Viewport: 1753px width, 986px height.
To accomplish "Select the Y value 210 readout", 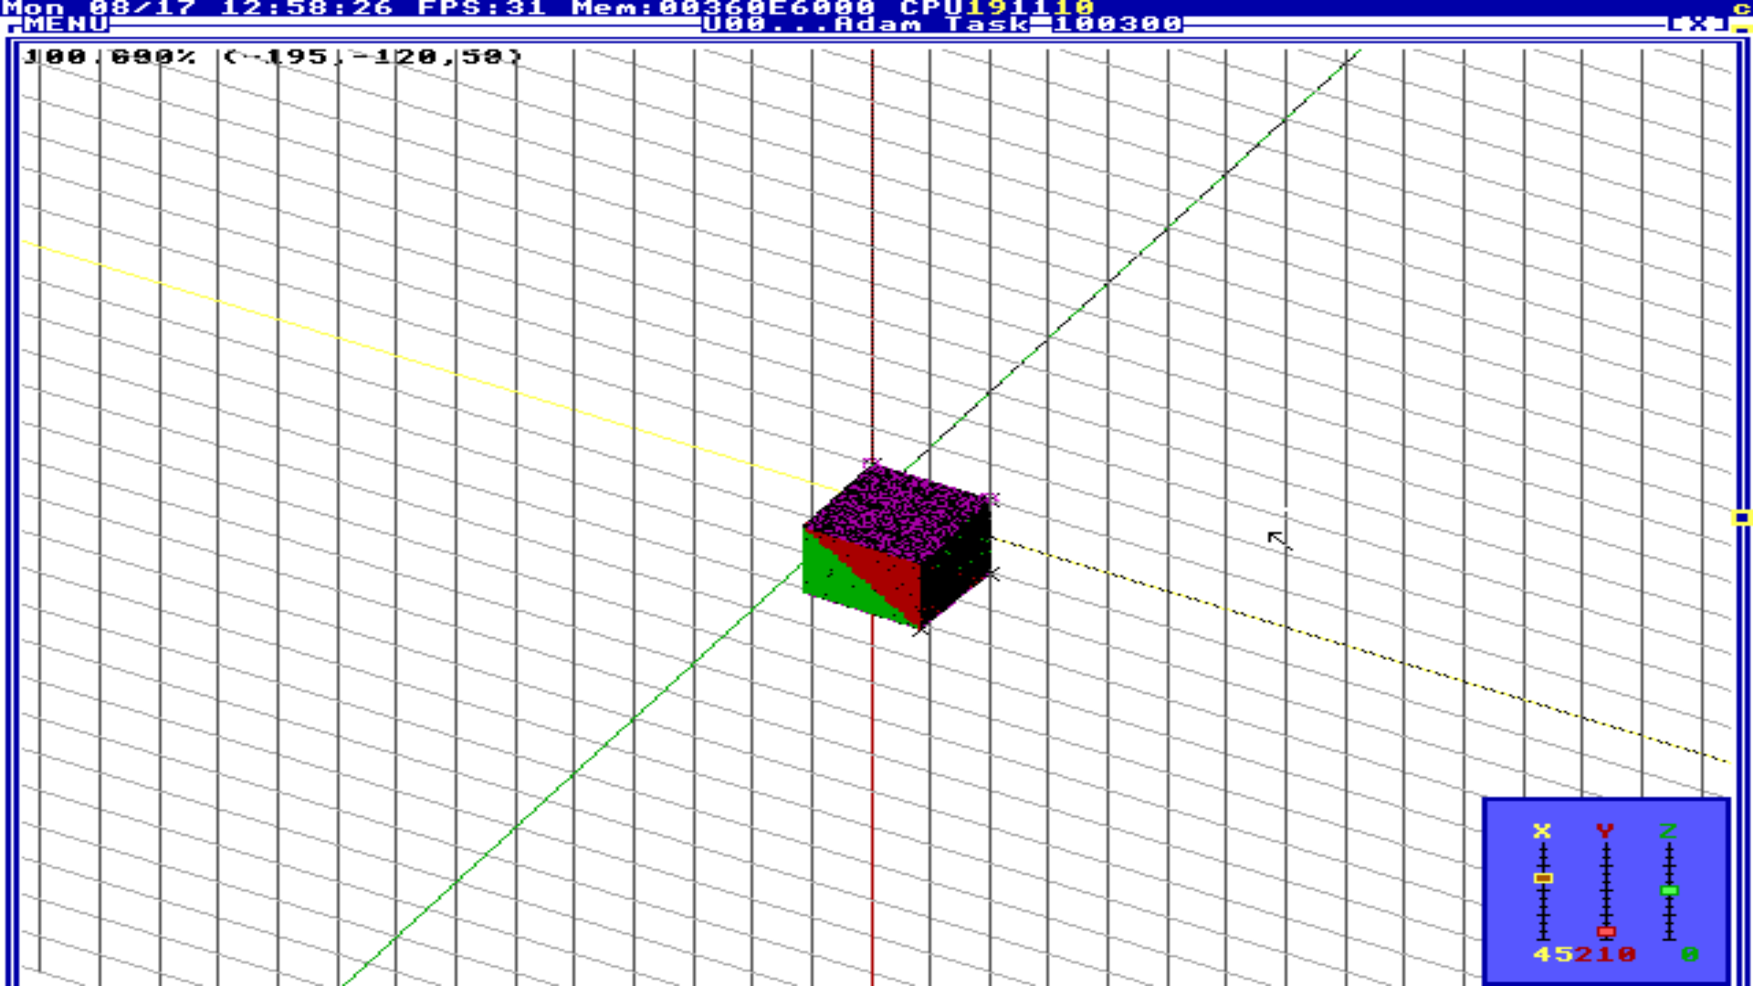I will pyautogui.click(x=1605, y=954).
